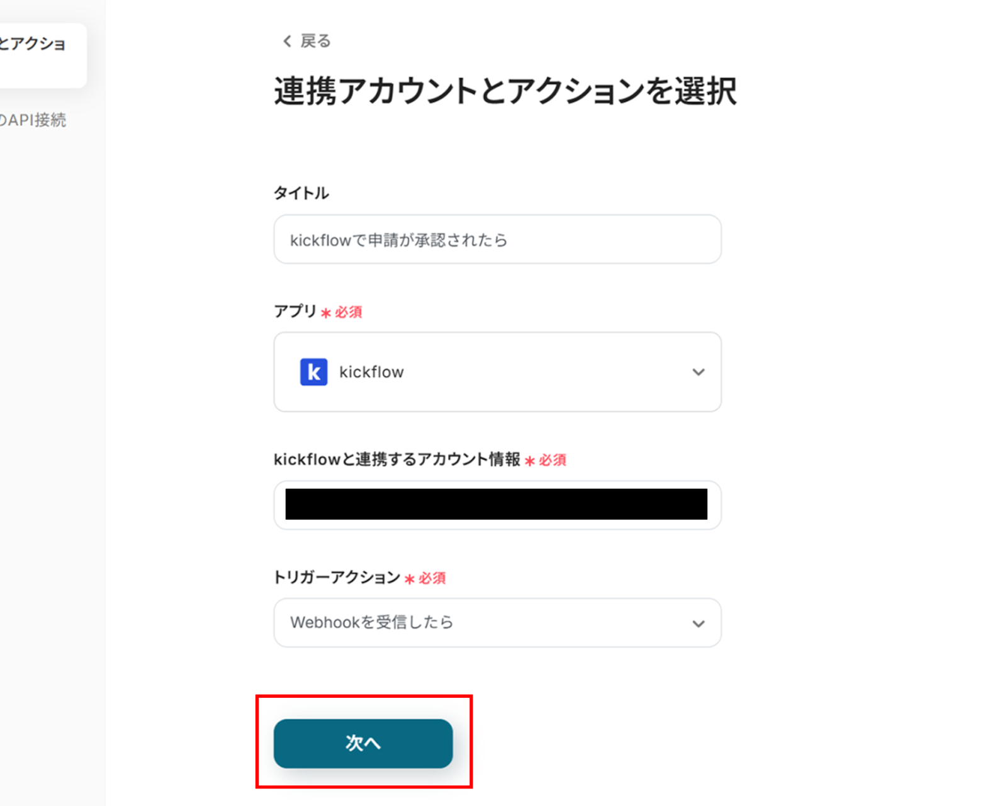Click the 必須 marker beside トリガーアクション

tap(432, 578)
